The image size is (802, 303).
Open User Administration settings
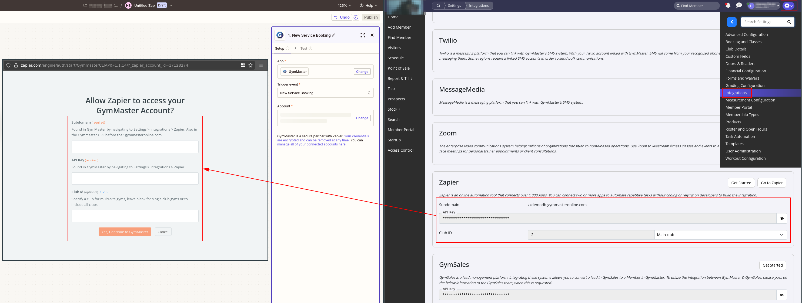743,151
